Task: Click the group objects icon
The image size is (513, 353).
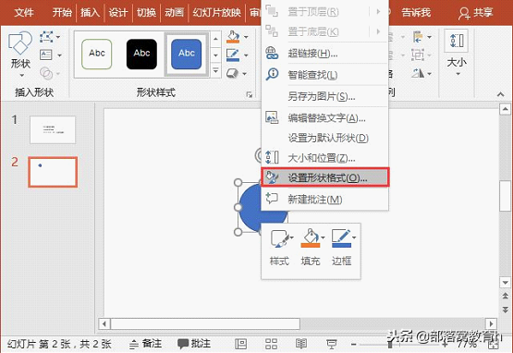Action: pyautogui.click(x=418, y=55)
